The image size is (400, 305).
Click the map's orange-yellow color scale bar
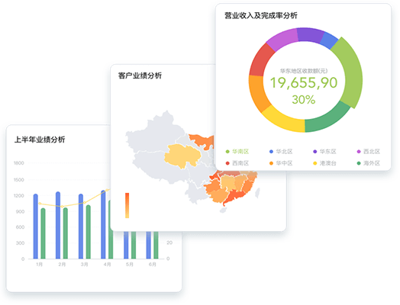click(x=127, y=205)
